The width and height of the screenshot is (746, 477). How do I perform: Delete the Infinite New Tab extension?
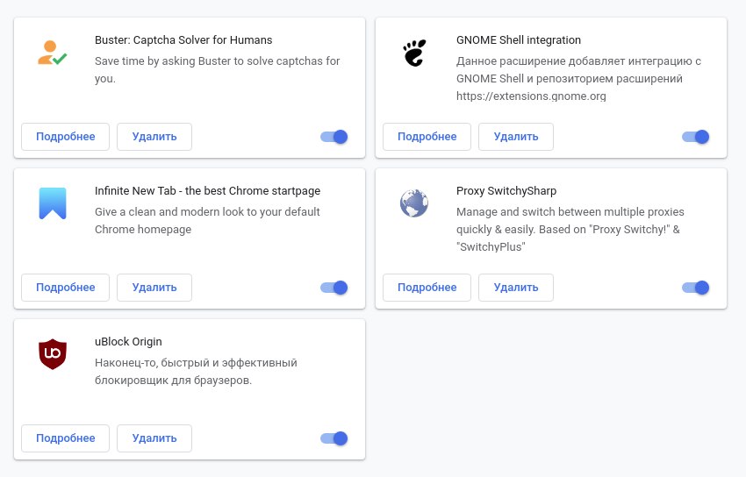click(x=154, y=288)
